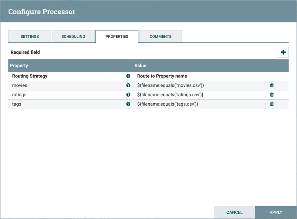Image resolution: width=297 pixels, height=219 pixels.
Task: Show help for the ratings property
Action: point(128,95)
